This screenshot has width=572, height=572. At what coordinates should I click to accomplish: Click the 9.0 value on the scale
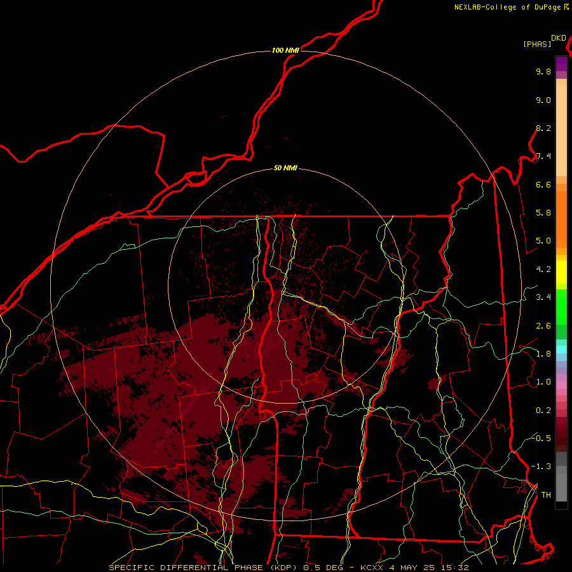(x=543, y=100)
